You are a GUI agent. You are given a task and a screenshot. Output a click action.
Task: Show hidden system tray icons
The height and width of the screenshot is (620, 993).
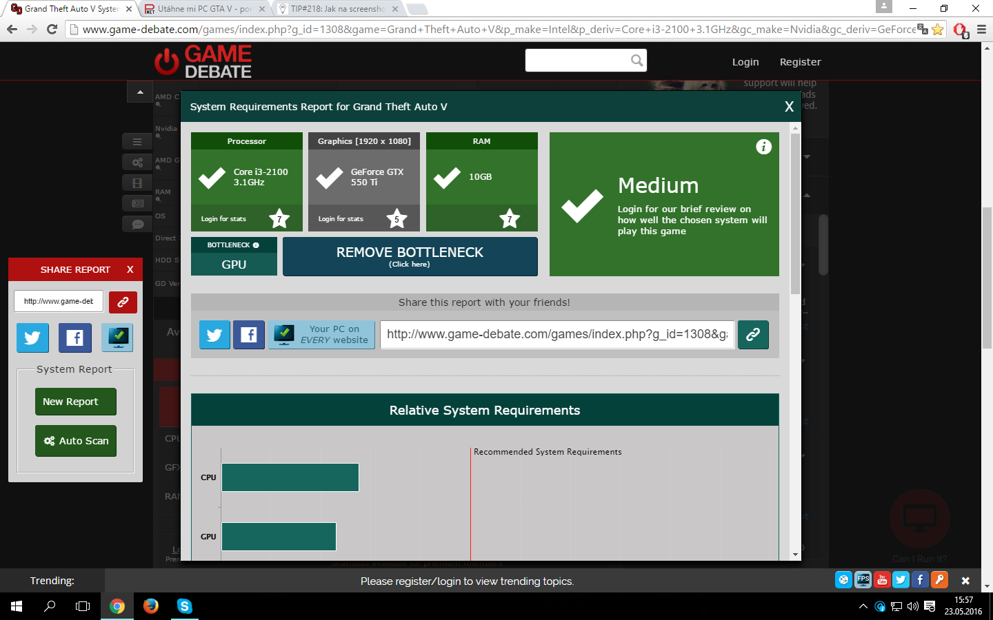pyautogui.click(x=863, y=606)
